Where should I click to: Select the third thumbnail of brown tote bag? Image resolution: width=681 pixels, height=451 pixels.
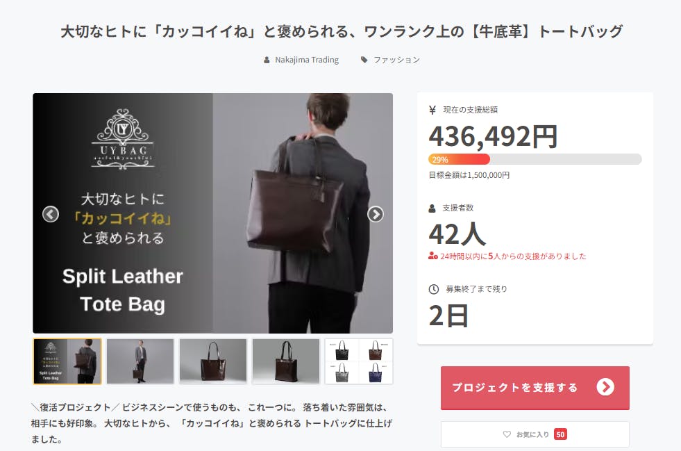click(x=213, y=361)
